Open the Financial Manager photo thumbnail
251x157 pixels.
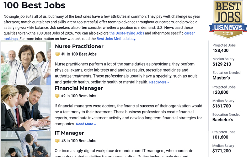pyautogui.click(x=25, y=107)
